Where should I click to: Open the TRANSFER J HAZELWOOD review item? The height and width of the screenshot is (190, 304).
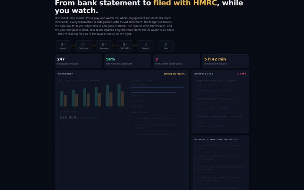(x=220, y=121)
